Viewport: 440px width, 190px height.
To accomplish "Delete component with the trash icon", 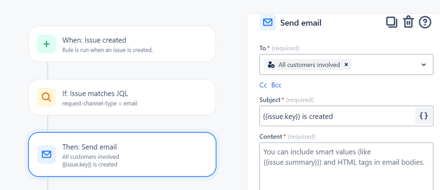I will click(x=408, y=22).
